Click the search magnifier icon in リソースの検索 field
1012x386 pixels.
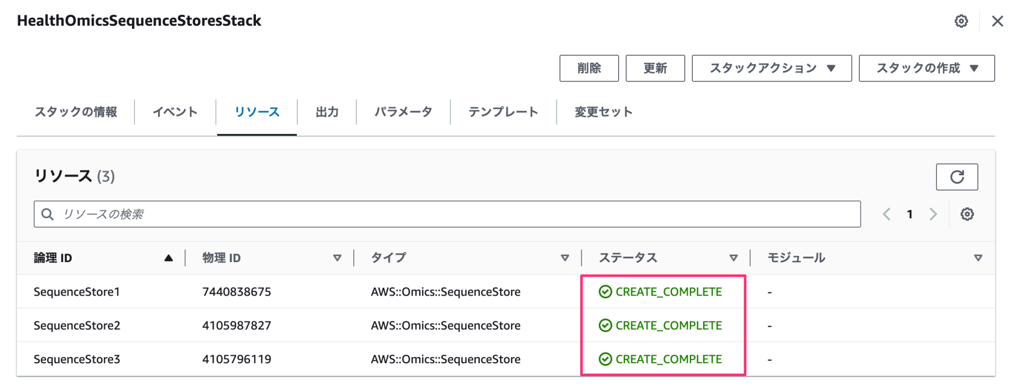tap(48, 214)
